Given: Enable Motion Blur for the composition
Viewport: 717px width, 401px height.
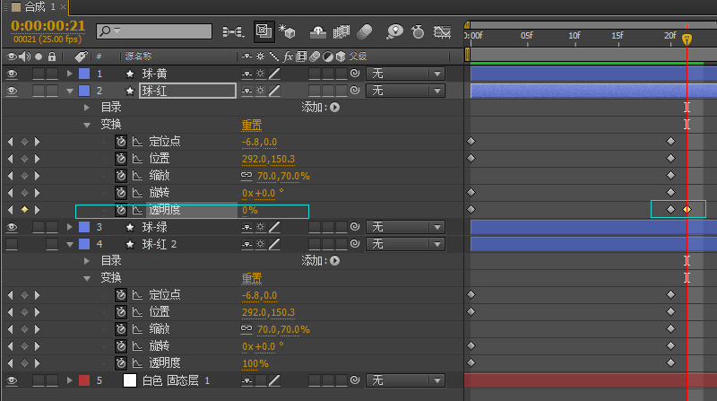Looking at the screenshot, I should pyautogui.click(x=364, y=31).
